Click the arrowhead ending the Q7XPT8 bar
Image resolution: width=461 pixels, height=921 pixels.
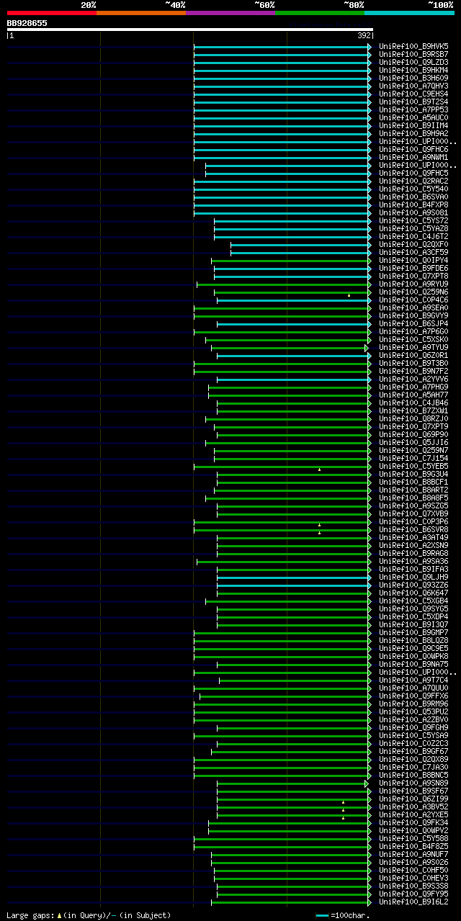(370, 276)
